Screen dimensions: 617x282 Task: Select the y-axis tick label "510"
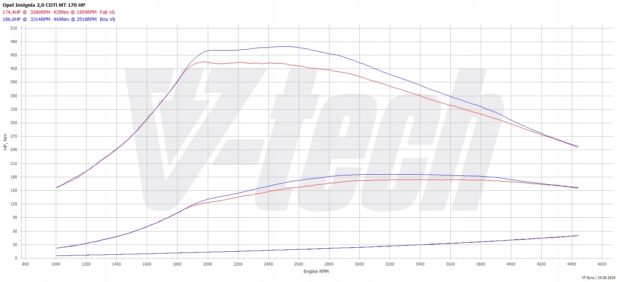click(13, 28)
